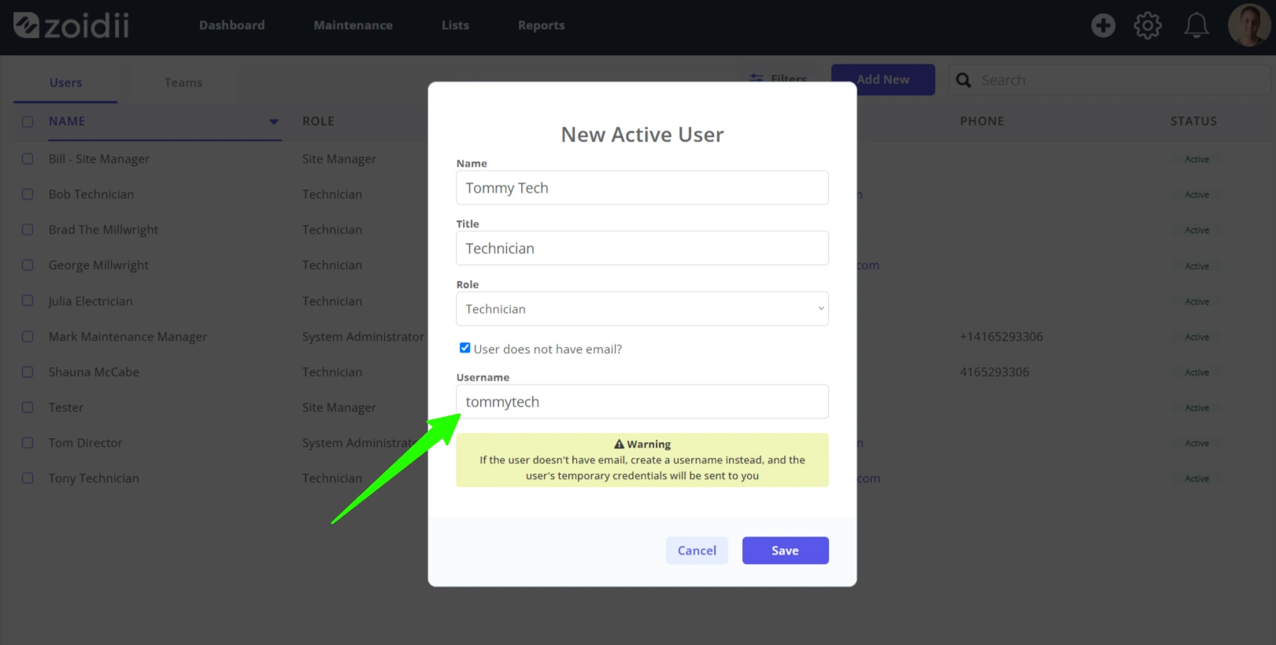Select the Mark Maintenance Manager checkbox
The image size is (1276, 645).
28,337
